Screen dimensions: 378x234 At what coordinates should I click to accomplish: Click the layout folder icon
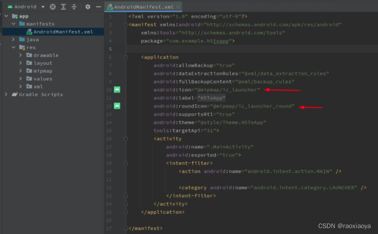[29, 63]
